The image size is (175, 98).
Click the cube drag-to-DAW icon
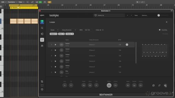165,85
